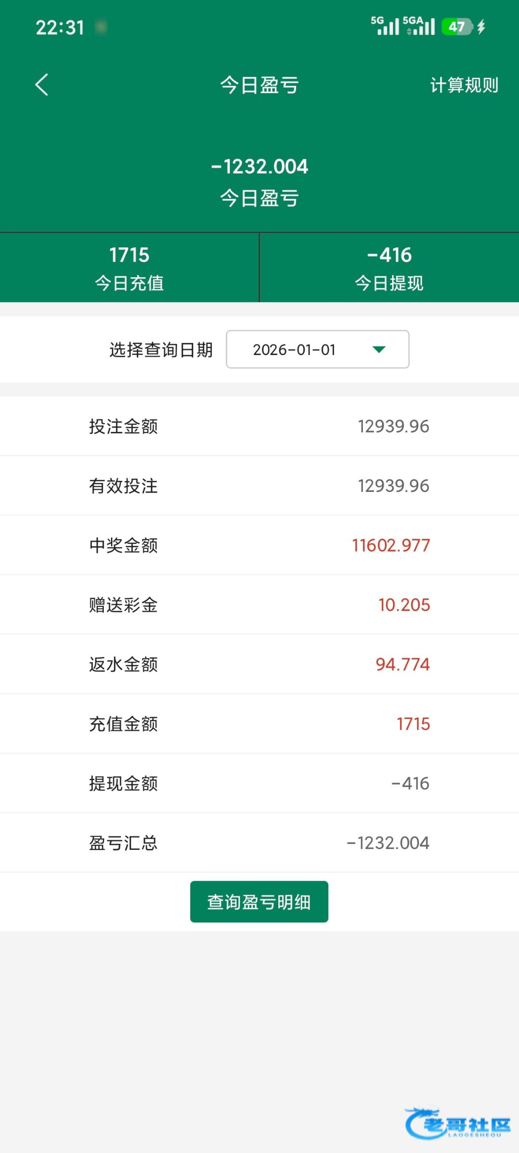Tap the 5G signal strength icon
This screenshot has width=519, height=1153.
[x=385, y=26]
